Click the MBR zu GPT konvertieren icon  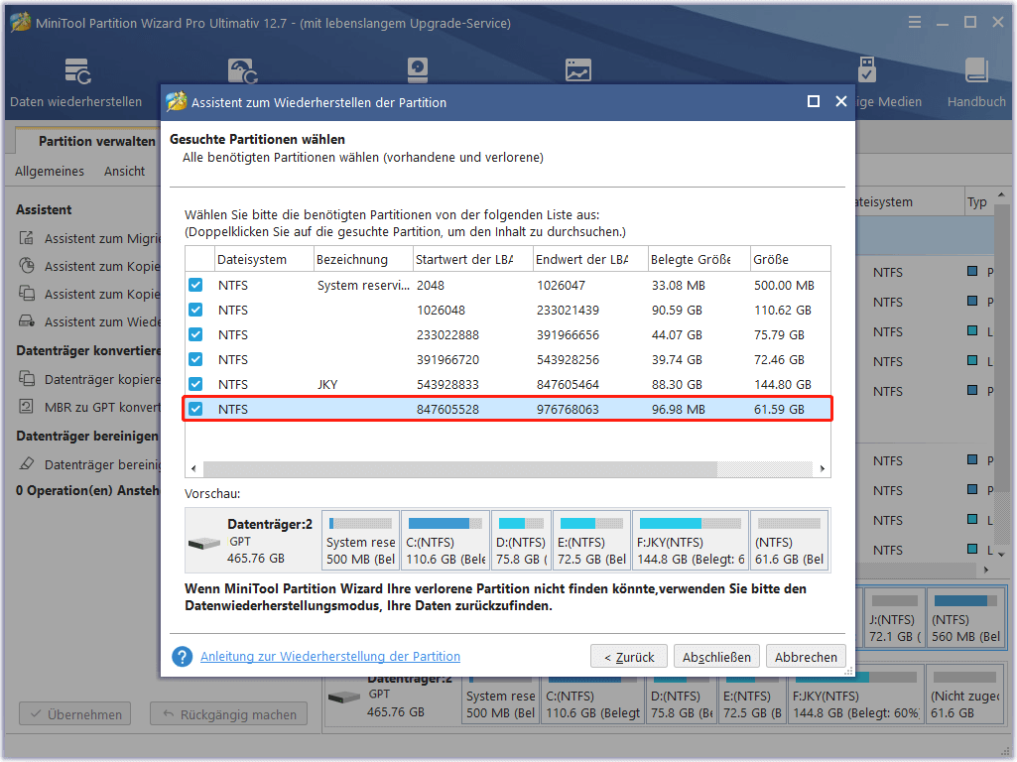pyautogui.click(x=27, y=407)
